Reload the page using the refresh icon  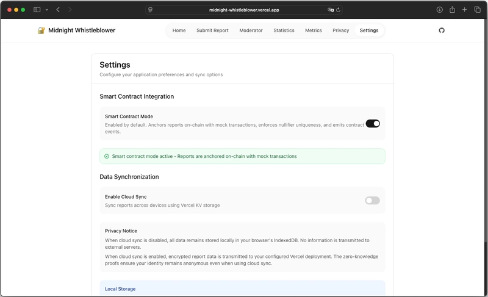pyautogui.click(x=339, y=10)
